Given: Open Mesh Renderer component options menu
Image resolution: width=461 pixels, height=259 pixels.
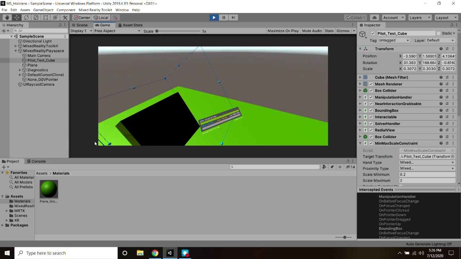Looking at the screenshot, I should tap(453, 84).
